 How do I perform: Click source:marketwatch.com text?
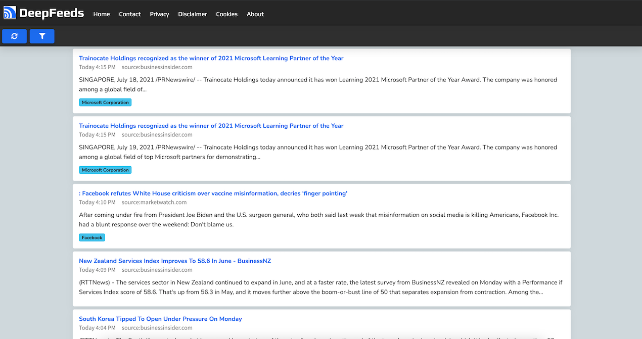pos(154,203)
